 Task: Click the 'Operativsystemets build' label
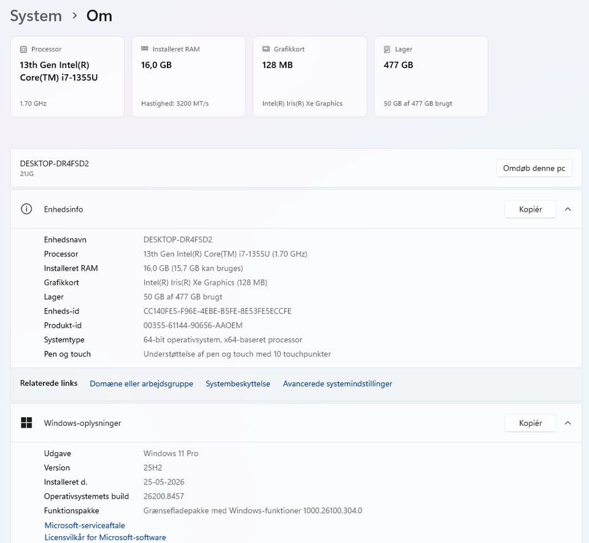click(86, 496)
